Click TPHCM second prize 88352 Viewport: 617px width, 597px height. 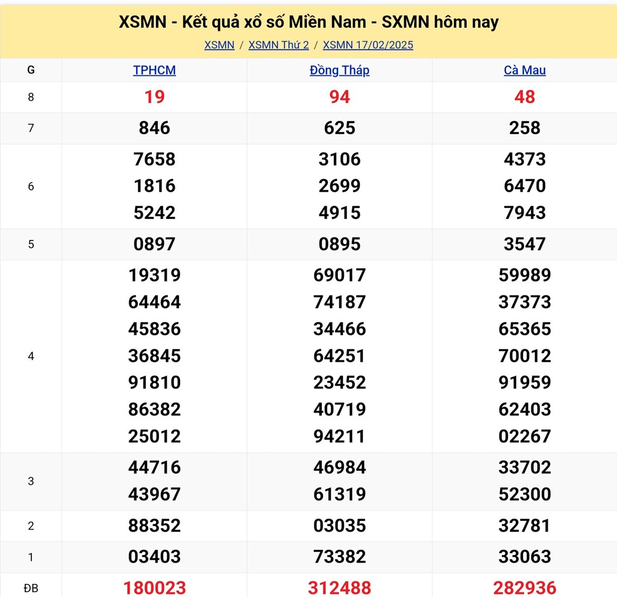coord(154,526)
